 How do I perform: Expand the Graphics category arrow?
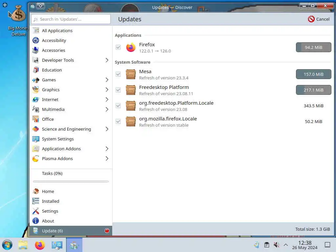(107, 90)
